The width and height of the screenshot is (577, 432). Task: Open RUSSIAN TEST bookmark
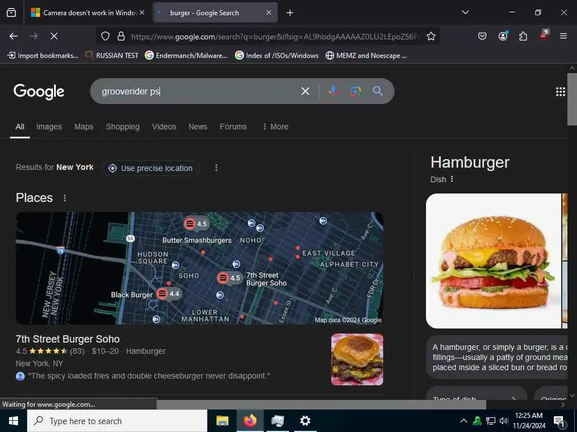point(112,56)
